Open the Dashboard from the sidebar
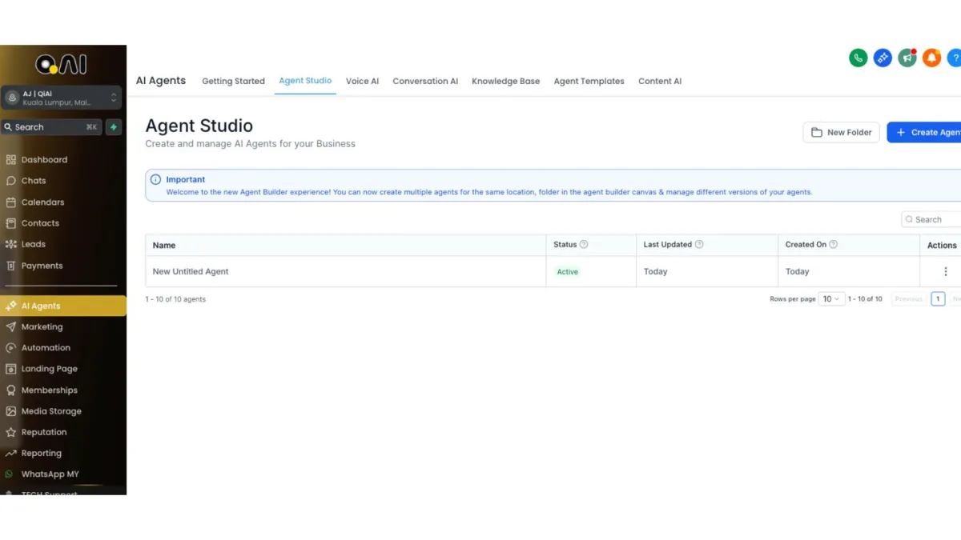 (44, 159)
